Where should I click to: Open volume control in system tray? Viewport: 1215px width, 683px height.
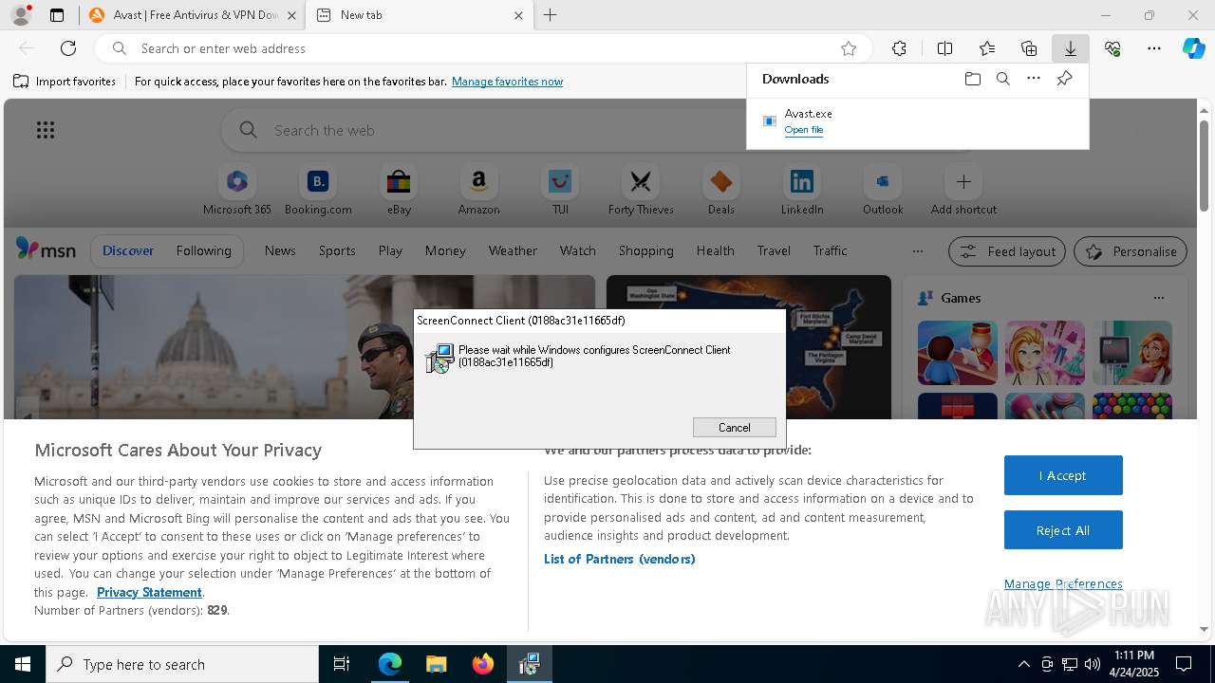tap(1092, 664)
